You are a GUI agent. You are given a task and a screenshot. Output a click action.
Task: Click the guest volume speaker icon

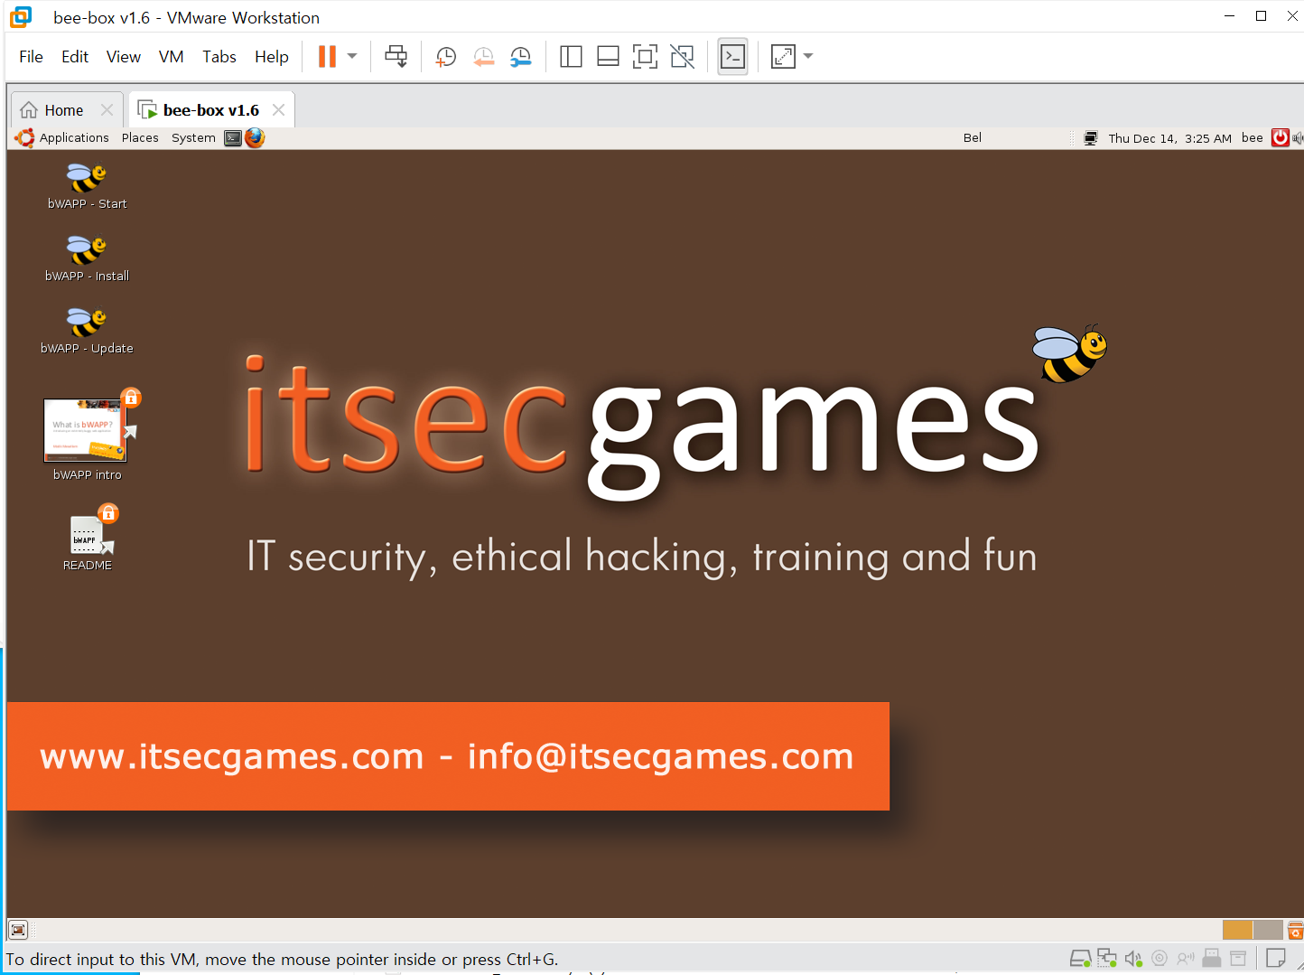click(x=1298, y=138)
